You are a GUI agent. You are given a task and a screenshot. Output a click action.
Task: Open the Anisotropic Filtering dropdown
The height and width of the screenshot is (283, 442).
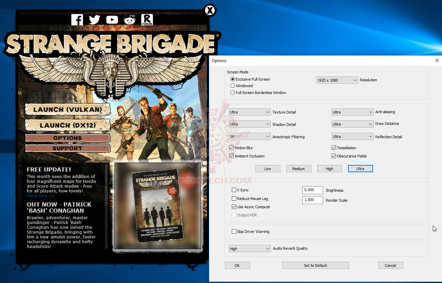coord(250,137)
